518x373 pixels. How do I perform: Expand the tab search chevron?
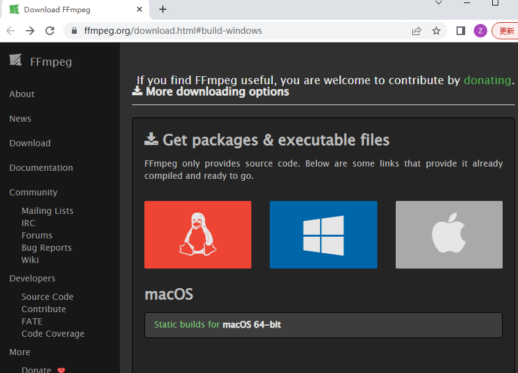pyautogui.click(x=439, y=3)
